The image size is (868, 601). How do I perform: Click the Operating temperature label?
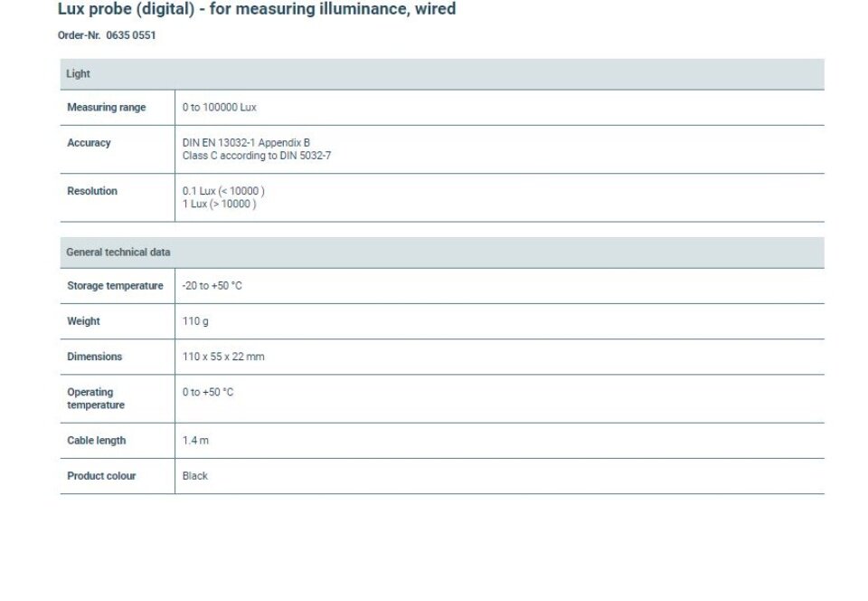[x=96, y=398]
